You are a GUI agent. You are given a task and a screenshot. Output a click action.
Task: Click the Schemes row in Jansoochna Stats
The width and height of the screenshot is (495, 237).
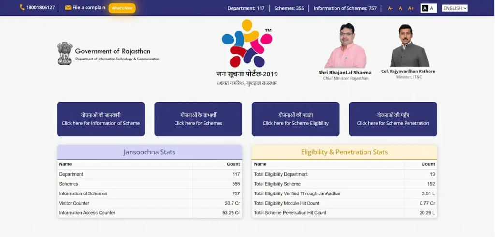(x=149, y=184)
